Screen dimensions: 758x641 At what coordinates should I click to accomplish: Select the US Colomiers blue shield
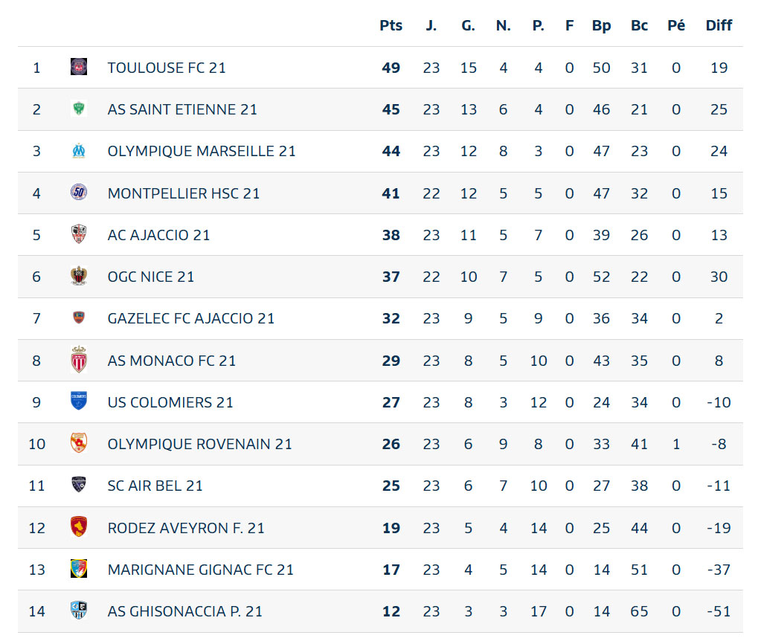coord(79,402)
